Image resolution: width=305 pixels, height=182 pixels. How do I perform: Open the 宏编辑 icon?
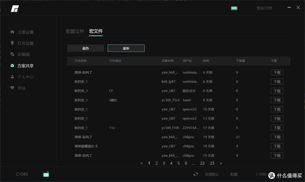[12, 54]
